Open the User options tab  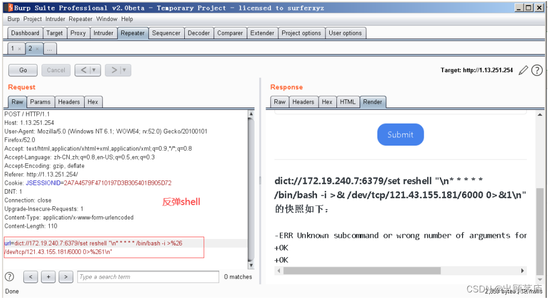point(345,33)
